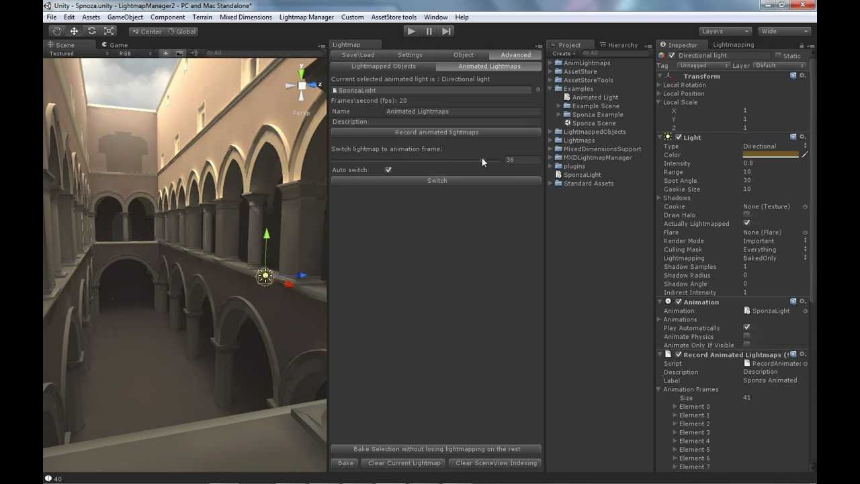The width and height of the screenshot is (860, 484).
Task: Uncheck Actually Lightmapped
Action: click(x=746, y=223)
